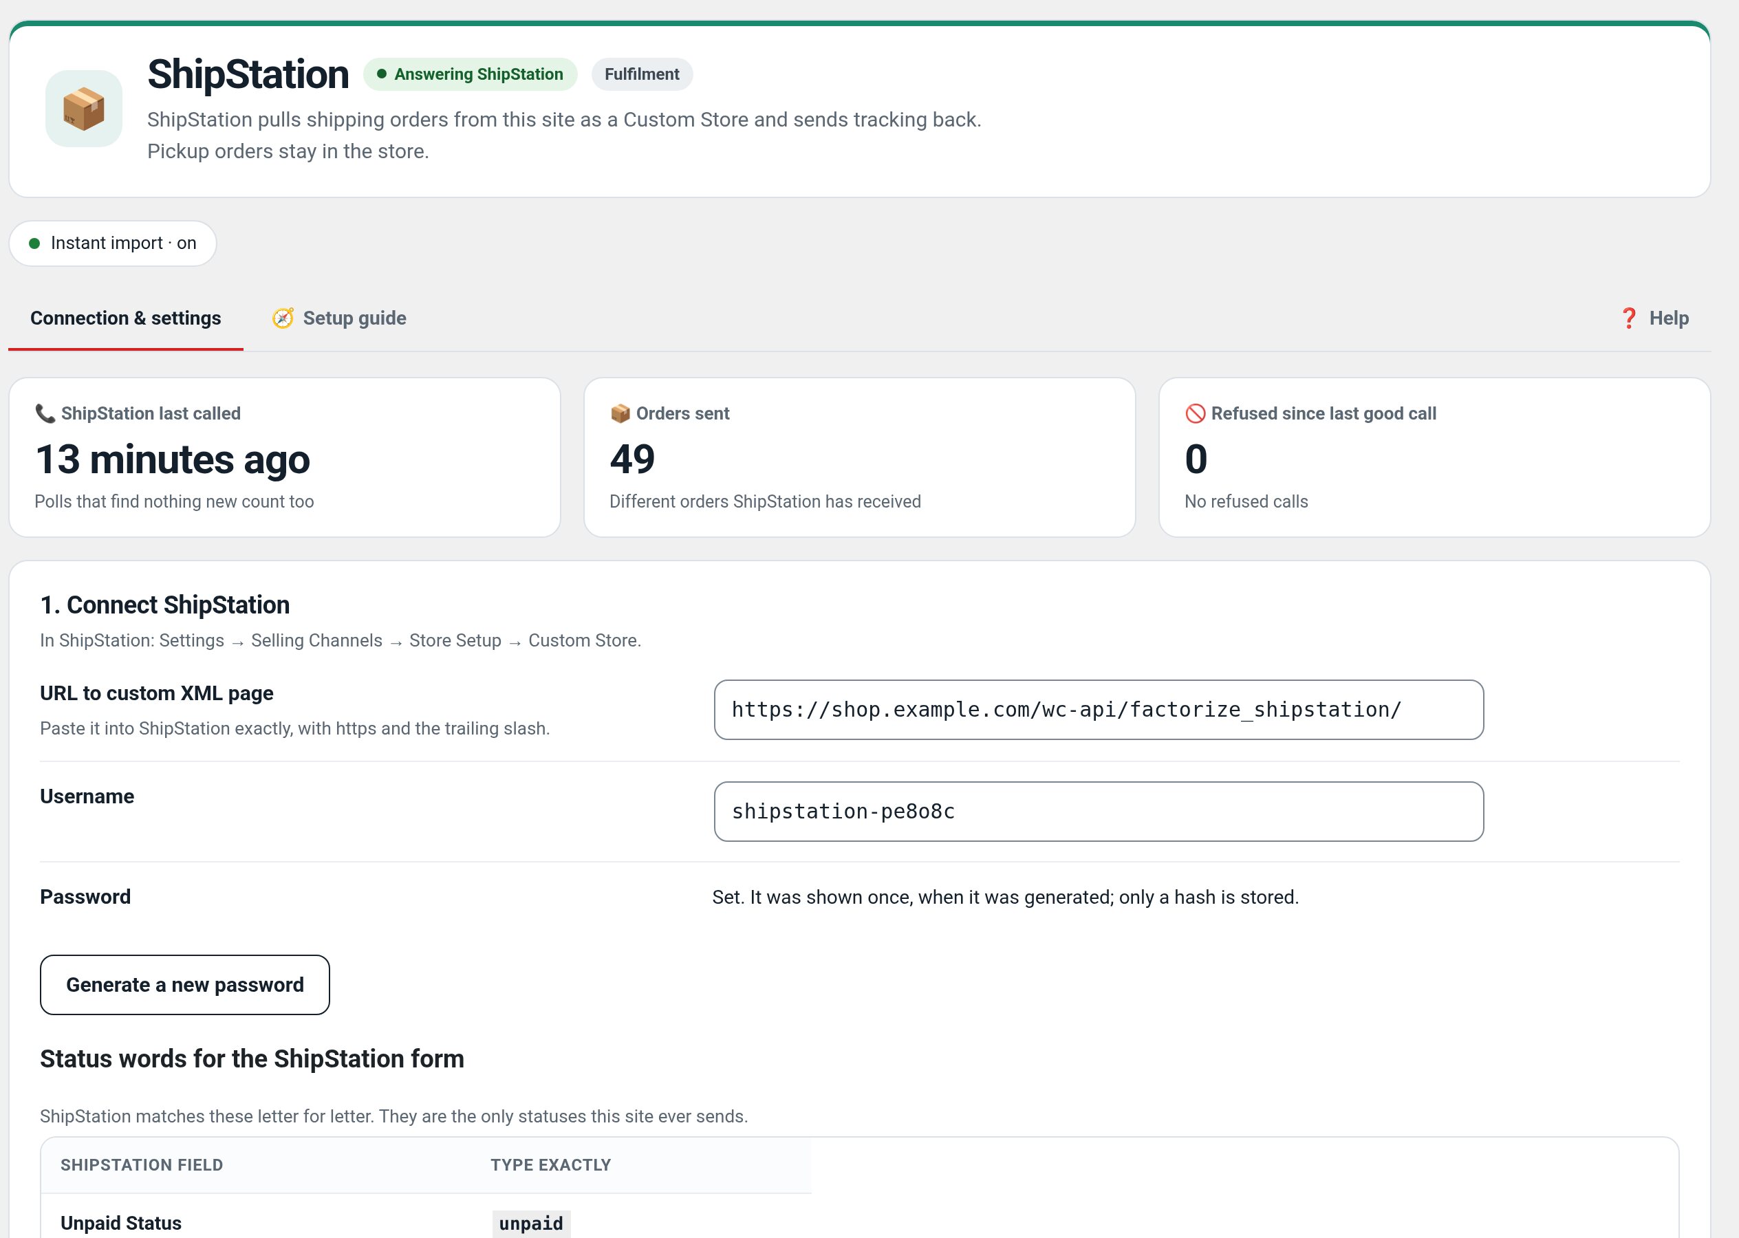Click Polls that find nothing new count too

tap(175, 501)
